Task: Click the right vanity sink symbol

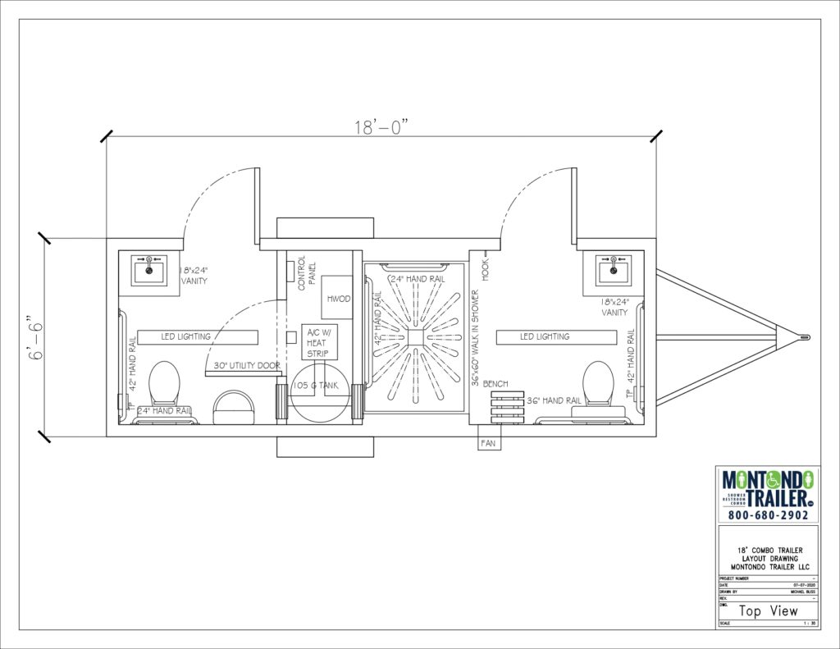Action: [611, 267]
